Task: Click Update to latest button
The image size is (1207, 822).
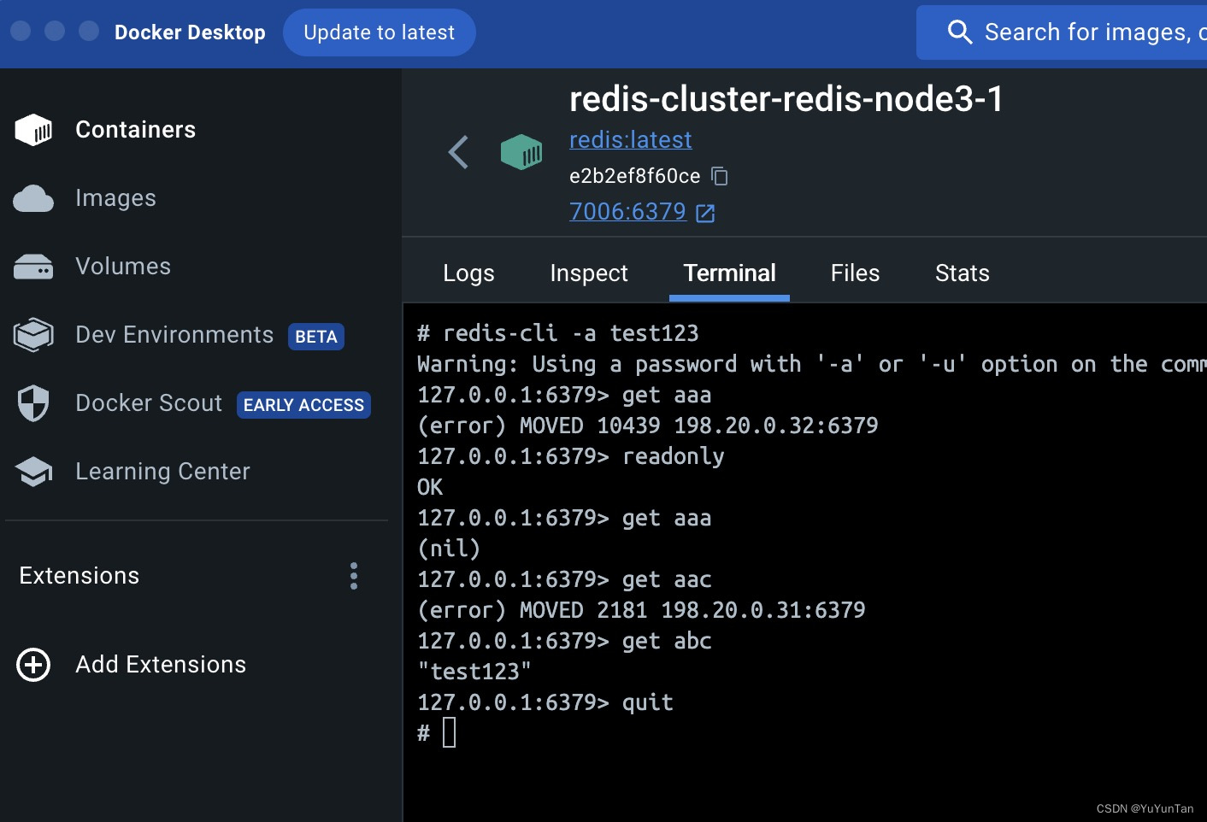Action: pos(380,32)
